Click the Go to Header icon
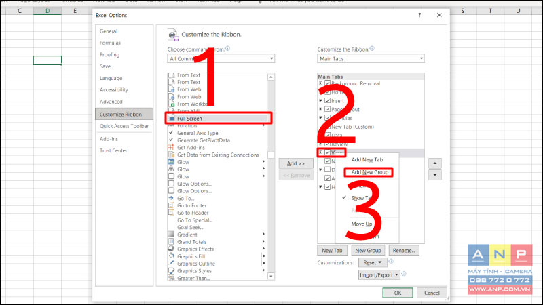The width and height of the screenshot is (543, 305). 171,213
